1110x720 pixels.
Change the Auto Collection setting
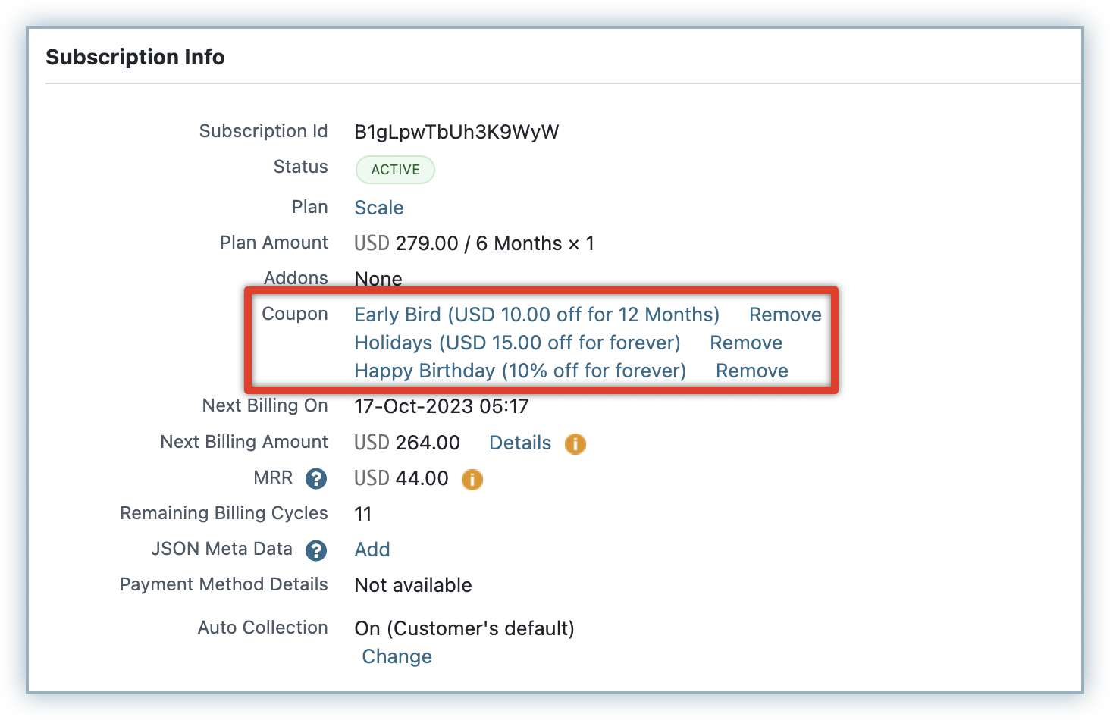click(397, 656)
